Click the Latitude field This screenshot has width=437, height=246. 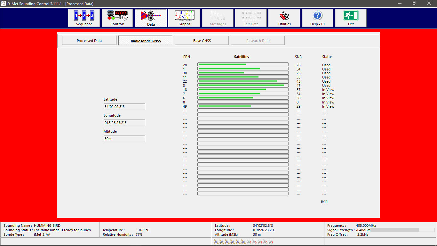[x=124, y=107]
